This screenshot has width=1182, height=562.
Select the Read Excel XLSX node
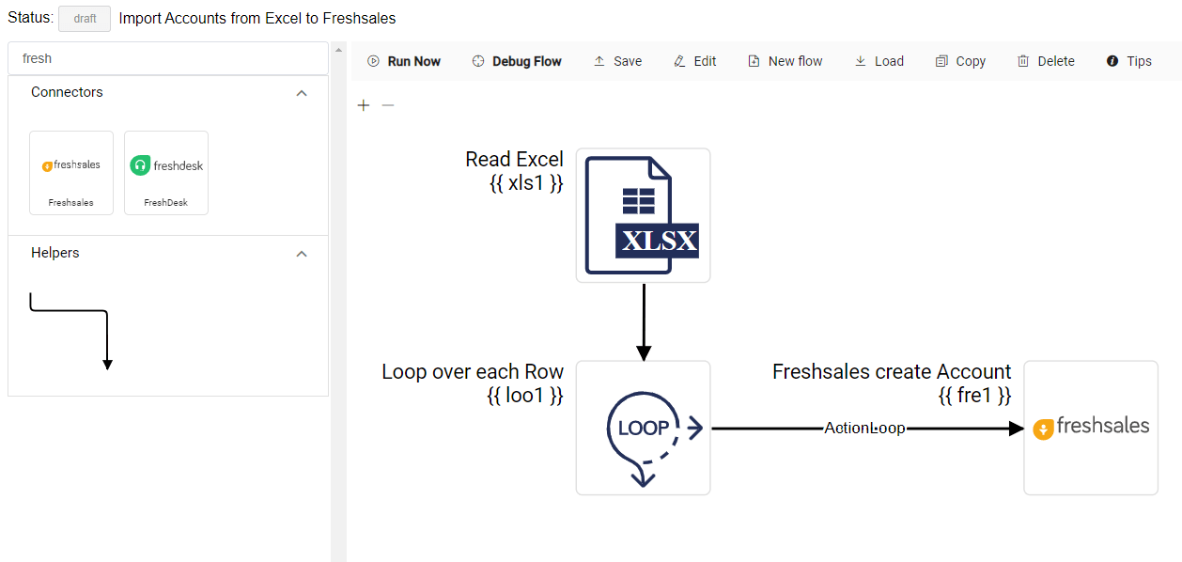click(644, 215)
